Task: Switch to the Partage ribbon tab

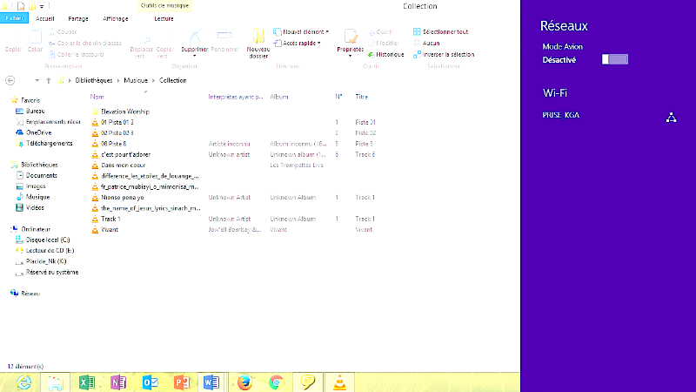Action: pos(77,17)
